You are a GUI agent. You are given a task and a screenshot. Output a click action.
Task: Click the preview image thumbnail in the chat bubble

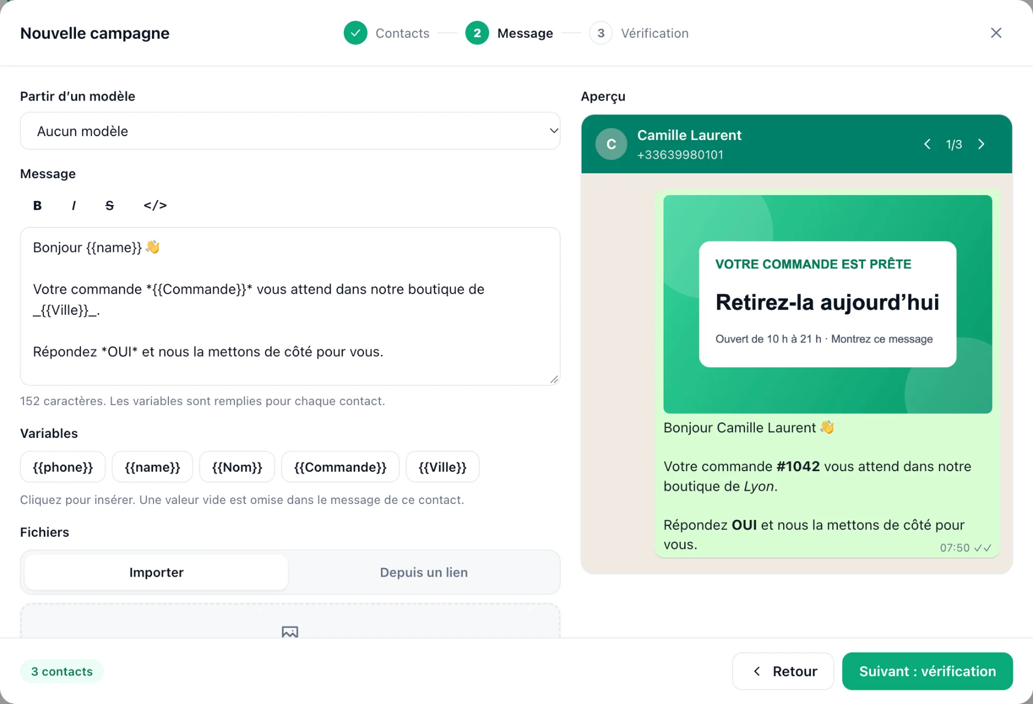pyautogui.click(x=827, y=304)
